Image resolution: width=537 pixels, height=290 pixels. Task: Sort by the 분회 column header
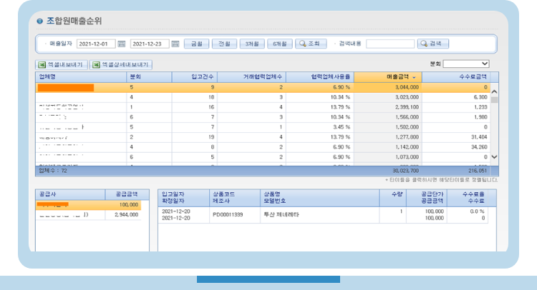149,77
